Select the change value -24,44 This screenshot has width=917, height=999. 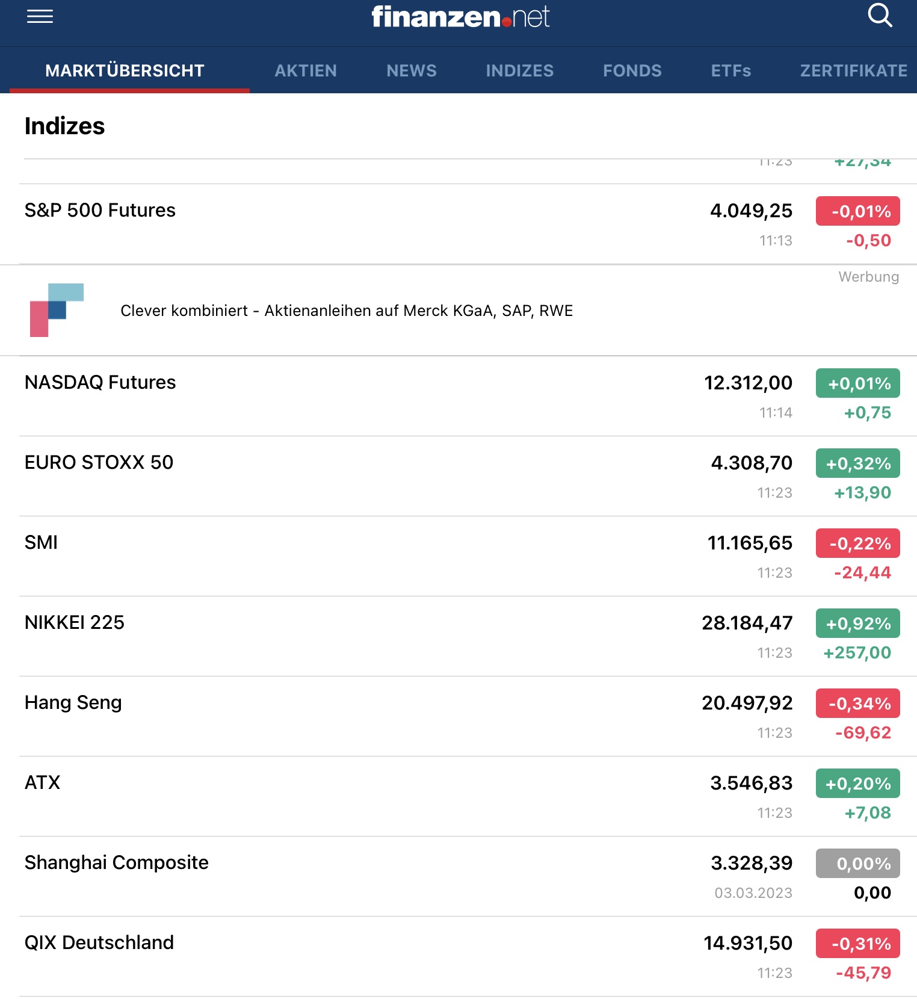[862, 573]
